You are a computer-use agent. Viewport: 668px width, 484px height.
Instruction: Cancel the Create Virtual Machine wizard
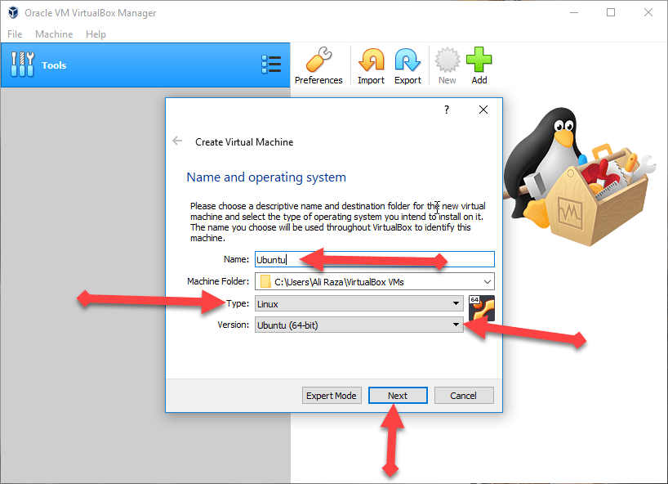pos(462,396)
